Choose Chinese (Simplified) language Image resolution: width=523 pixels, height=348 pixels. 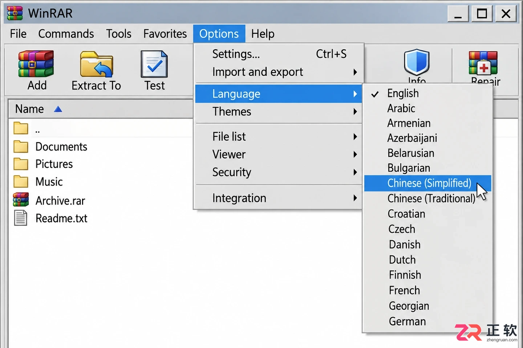(428, 183)
